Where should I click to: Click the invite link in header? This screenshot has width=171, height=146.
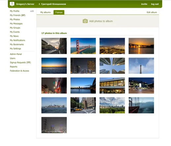coord(144,4)
